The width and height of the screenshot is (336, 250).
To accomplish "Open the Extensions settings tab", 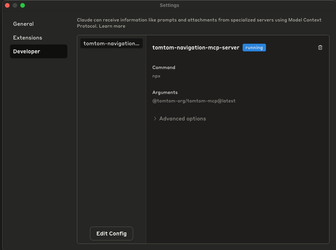I will (x=28, y=38).
